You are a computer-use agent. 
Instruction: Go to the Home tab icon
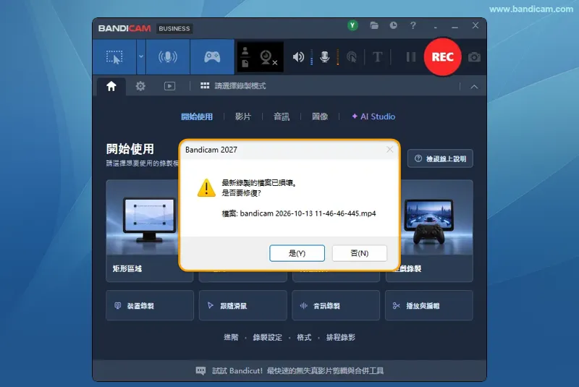[x=111, y=86]
